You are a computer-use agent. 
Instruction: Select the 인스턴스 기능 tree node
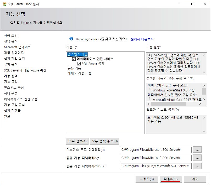77,54
